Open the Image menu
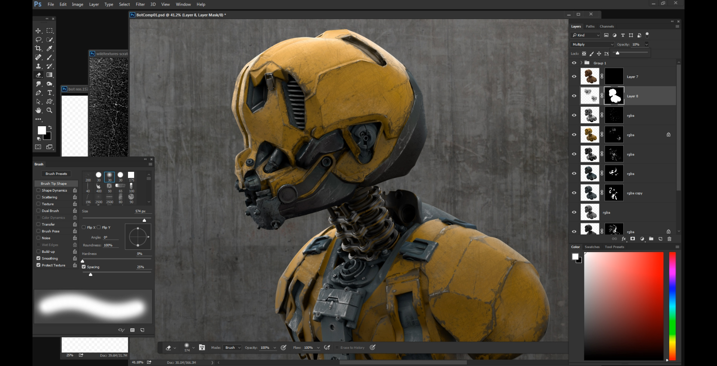 coord(77,4)
